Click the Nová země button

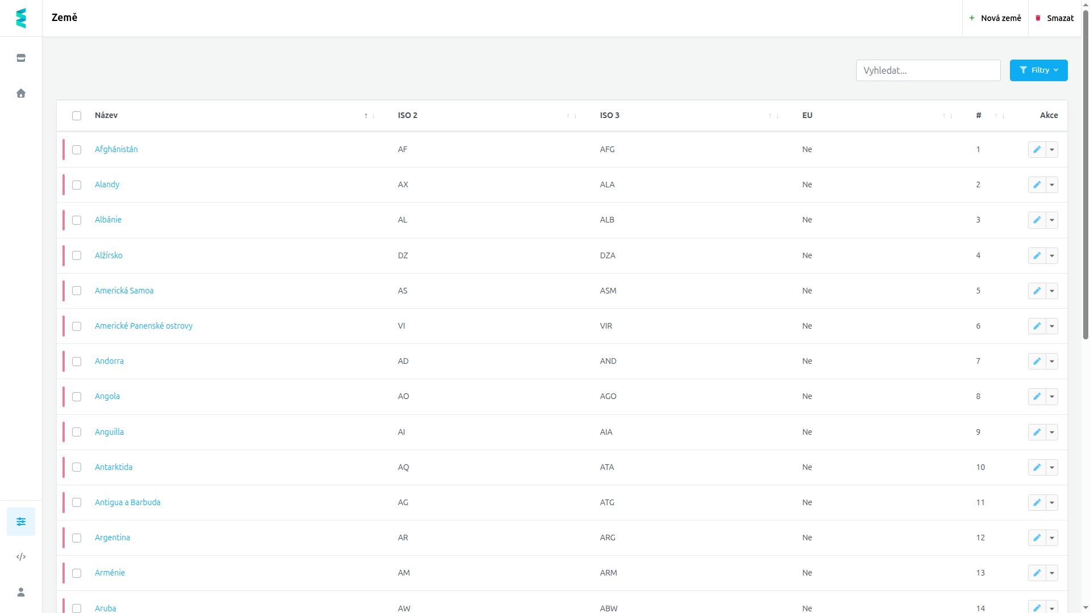(995, 18)
